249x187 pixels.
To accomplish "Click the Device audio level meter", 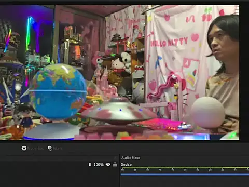I will tap(185, 168).
